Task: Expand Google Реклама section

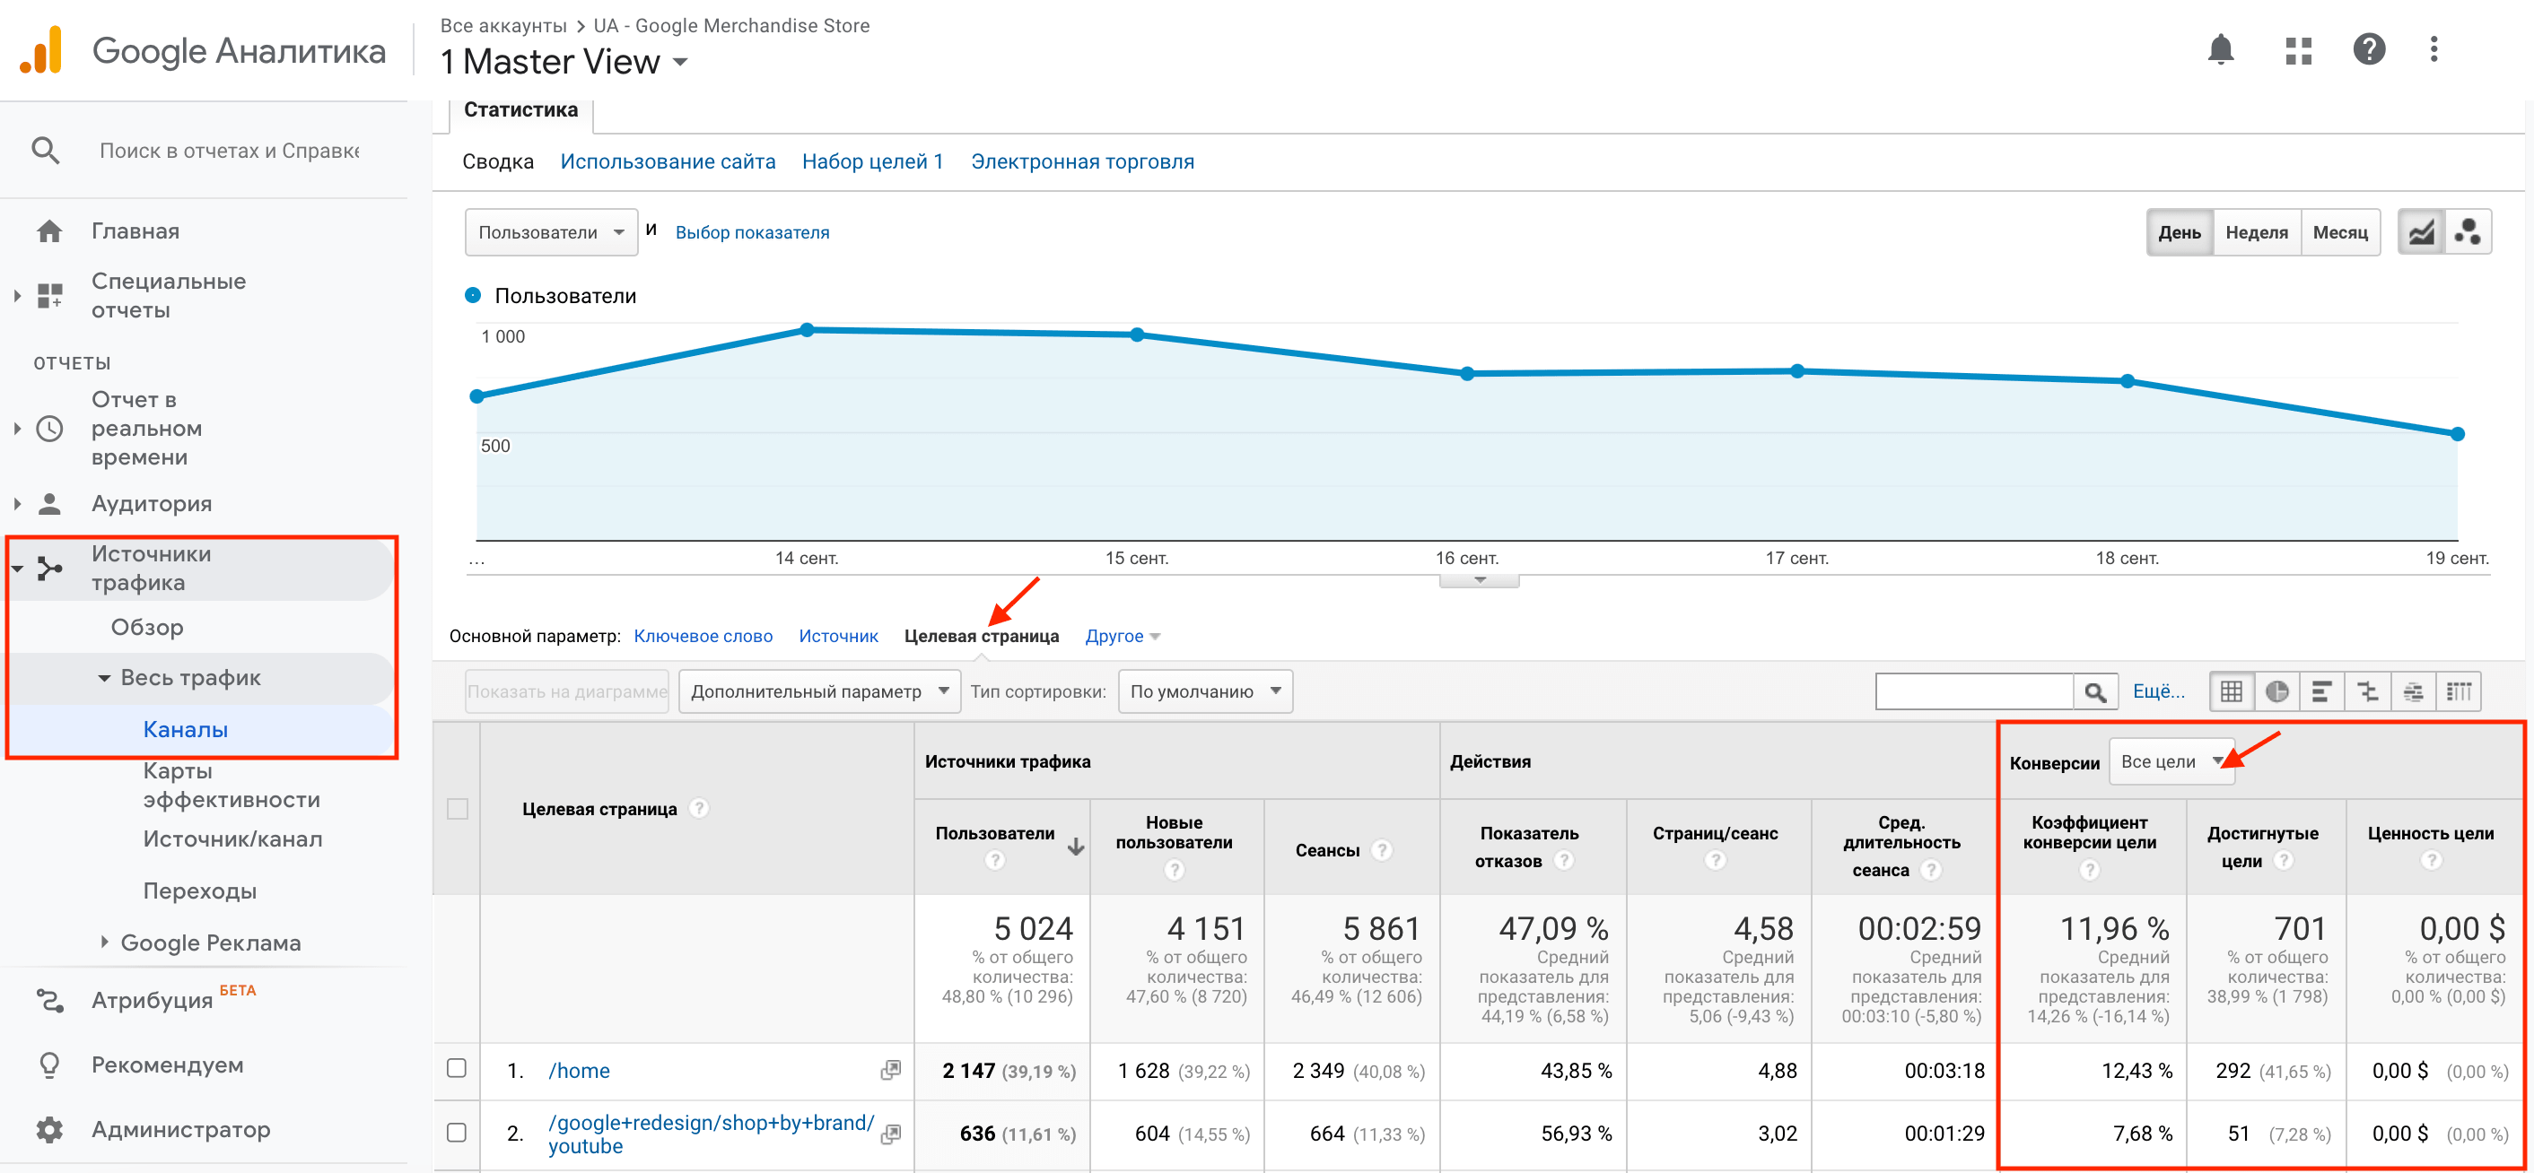Action: (104, 942)
